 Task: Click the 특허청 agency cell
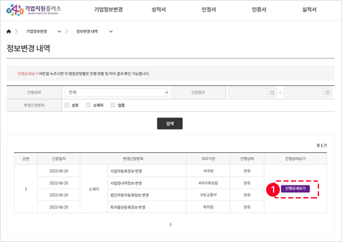point(208,207)
